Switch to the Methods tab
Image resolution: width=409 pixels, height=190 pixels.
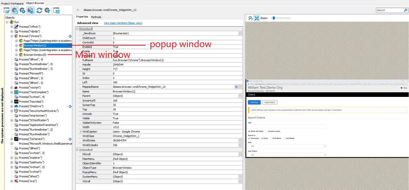point(96,17)
